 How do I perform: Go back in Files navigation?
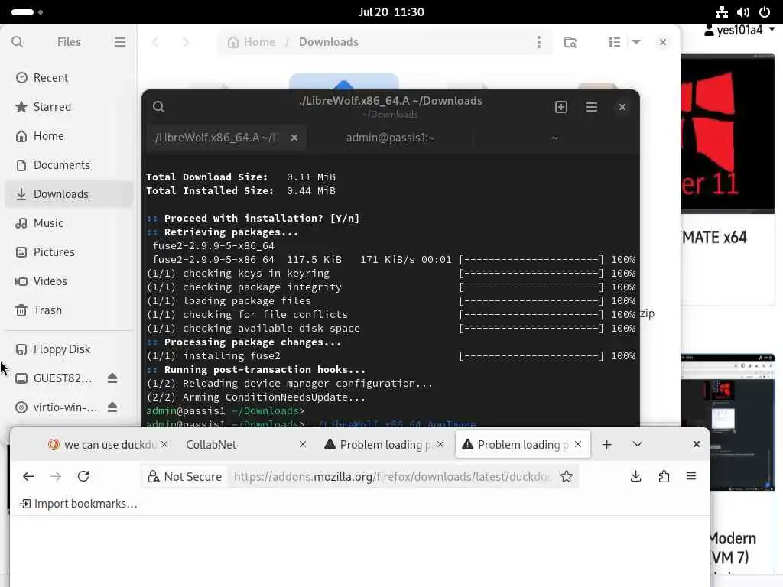coord(155,42)
